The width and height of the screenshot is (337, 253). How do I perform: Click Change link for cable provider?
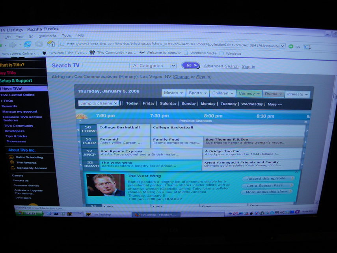182,77
